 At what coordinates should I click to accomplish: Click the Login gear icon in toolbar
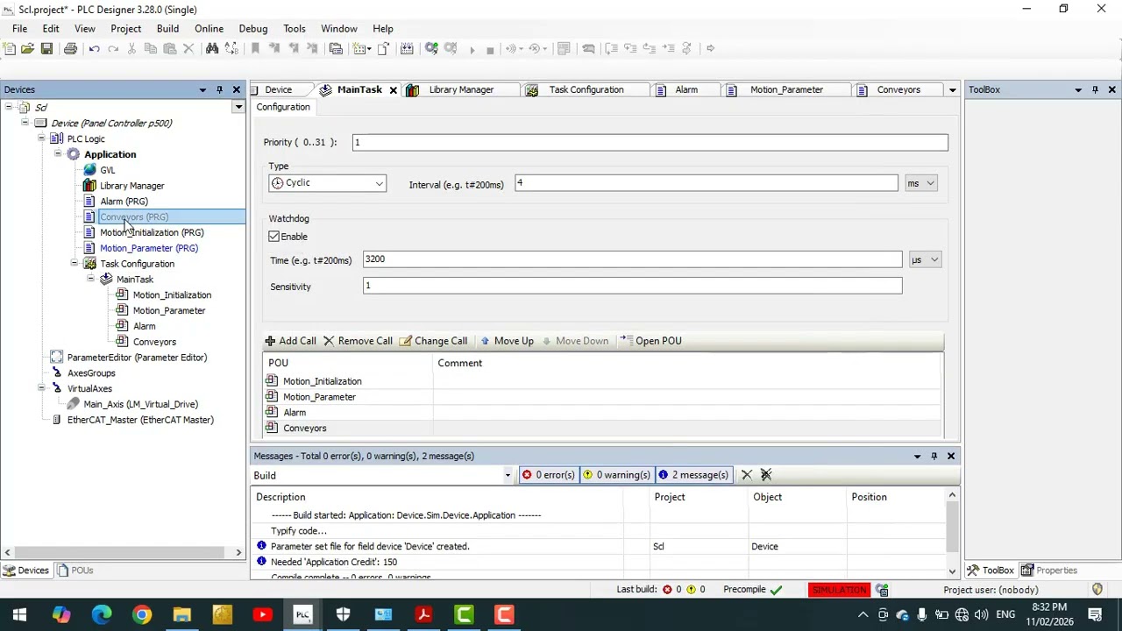pos(431,48)
